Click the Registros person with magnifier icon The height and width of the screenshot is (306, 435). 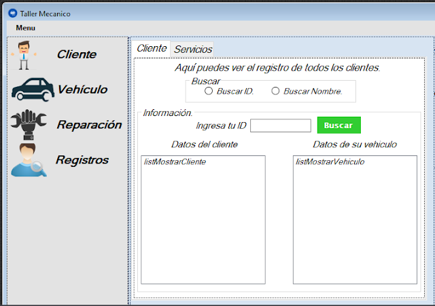click(x=29, y=159)
